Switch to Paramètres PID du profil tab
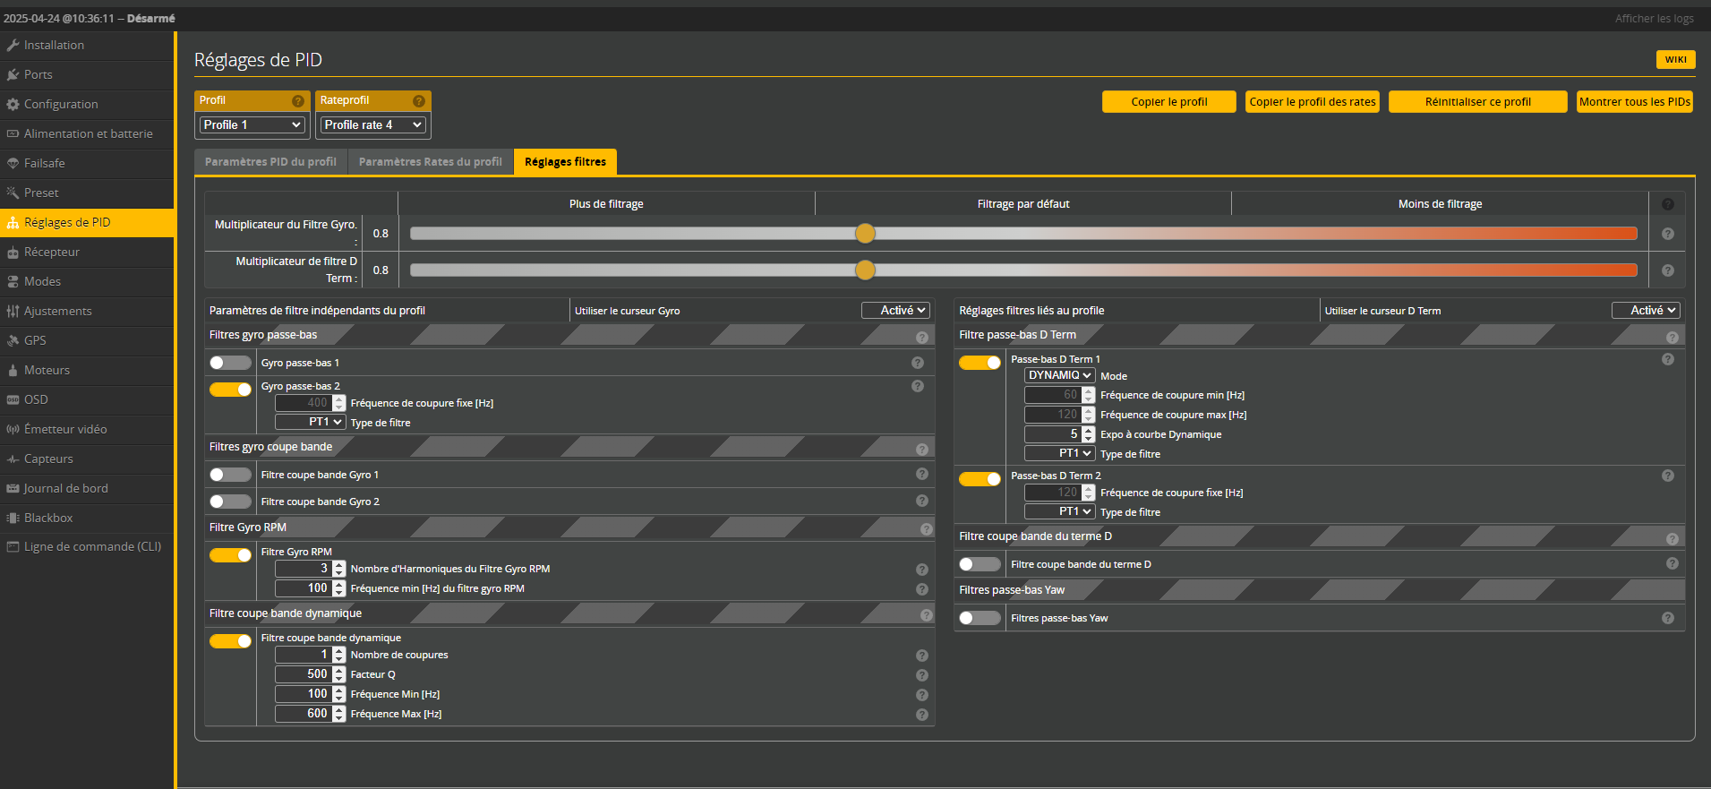Screen dimensions: 1711x789 pyautogui.click(x=270, y=162)
